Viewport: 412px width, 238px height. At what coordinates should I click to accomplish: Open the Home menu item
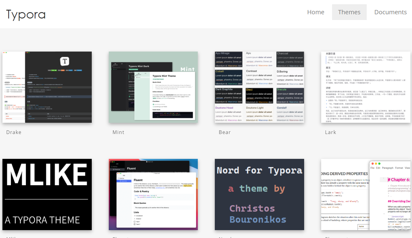(x=316, y=12)
